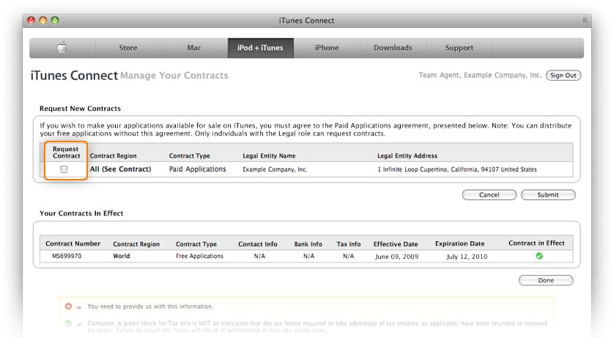Click the N/A under Tax Info
The height and width of the screenshot is (338, 614).
(x=348, y=256)
